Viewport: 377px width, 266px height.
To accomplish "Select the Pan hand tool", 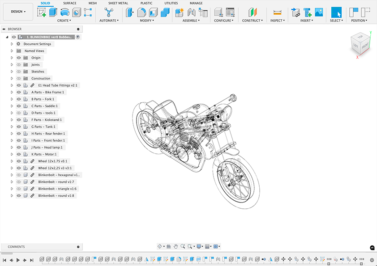I will [x=176, y=246].
